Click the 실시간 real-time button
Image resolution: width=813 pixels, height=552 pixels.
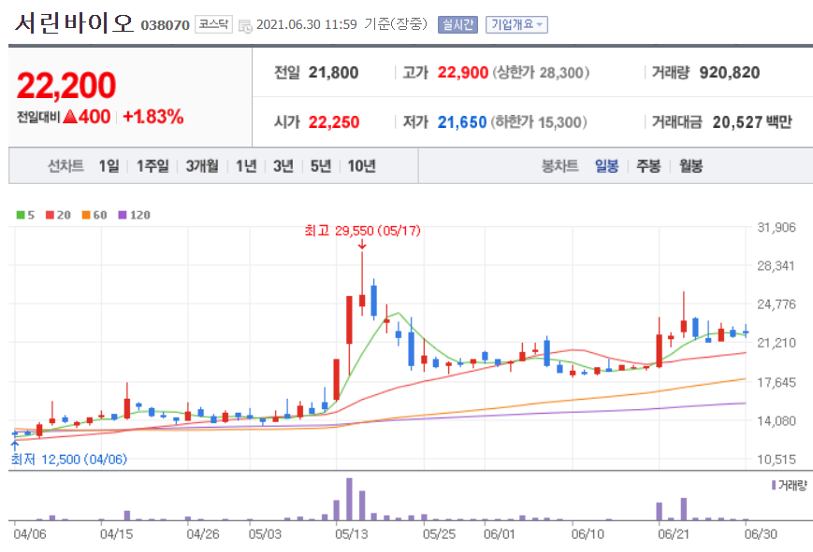coord(457,24)
